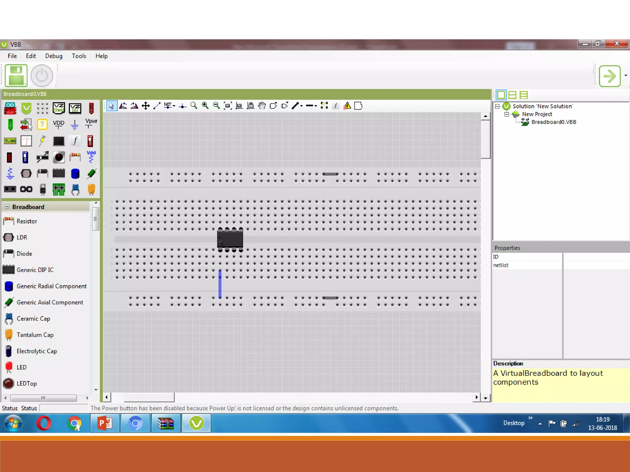Click the electrical warning triangle icon
The width and height of the screenshot is (630, 472).
coord(347,106)
